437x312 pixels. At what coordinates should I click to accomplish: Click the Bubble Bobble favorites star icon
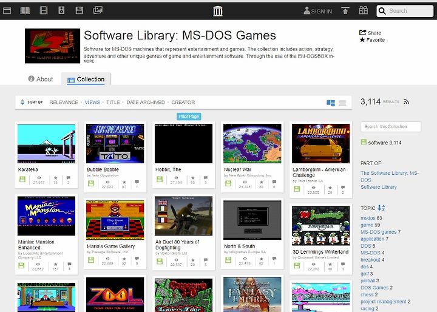click(x=124, y=181)
